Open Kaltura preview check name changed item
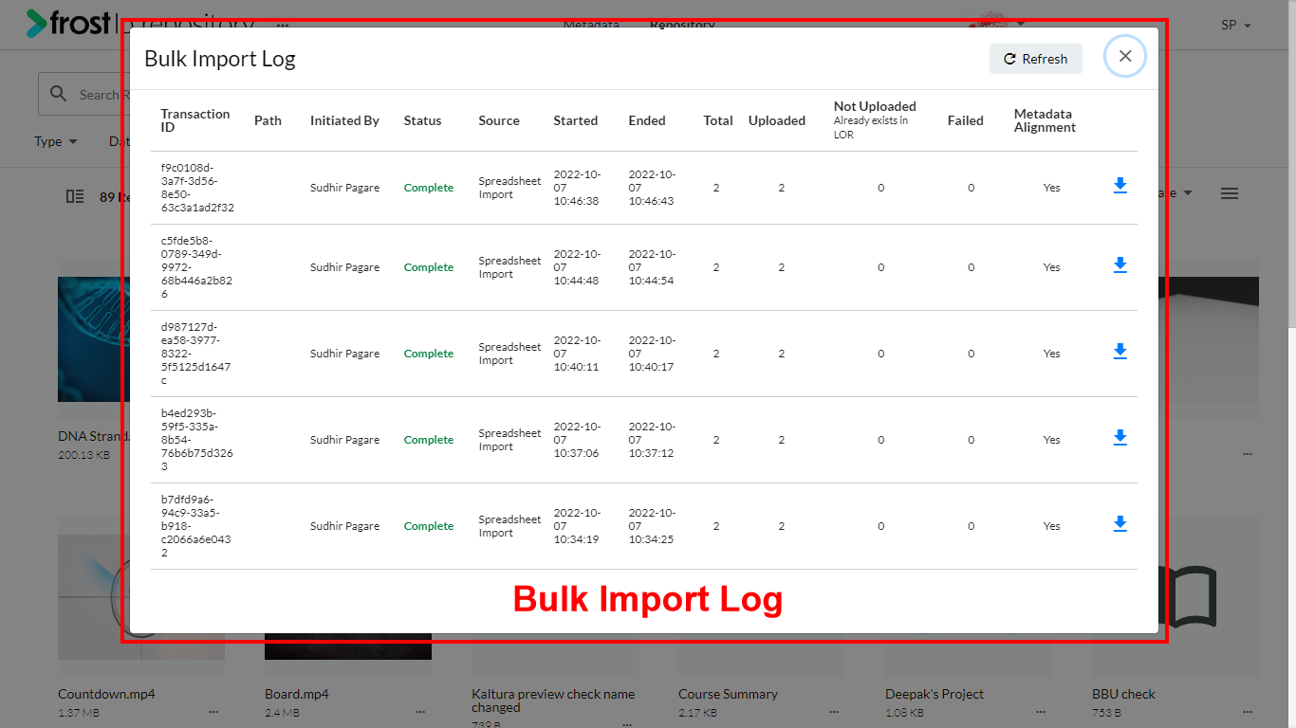Viewport: 1296px width, 728px height. point(553,701)
